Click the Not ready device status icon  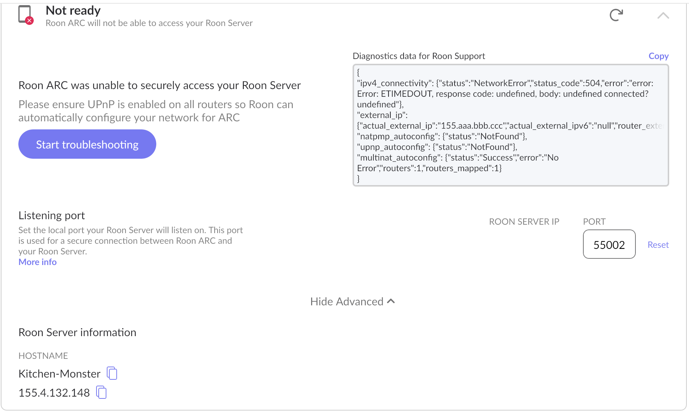click(x=25, y=14)
